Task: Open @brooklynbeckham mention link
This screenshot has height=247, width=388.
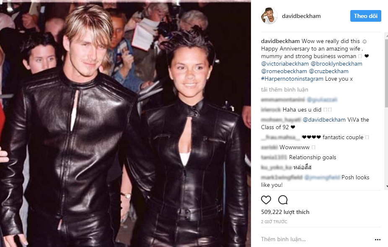Action: (336, 64)
